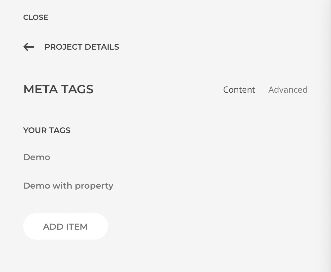Edit the second tag in Your Tags
Screen dimensions: 331x272
(x=68, y=186)
